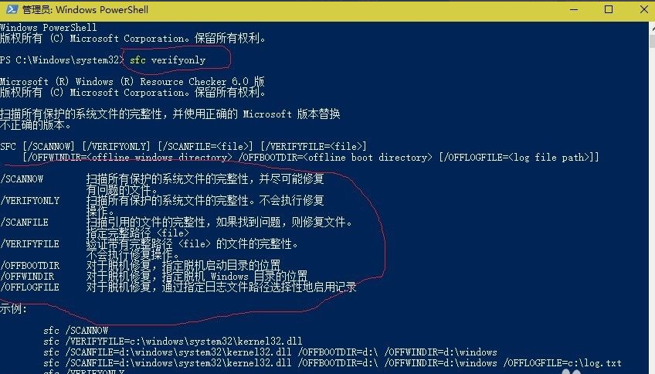
Task: Click the /OFFWINDIR option label
Action: (27, 277)
